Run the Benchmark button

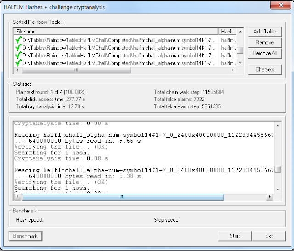pos(25,236)
